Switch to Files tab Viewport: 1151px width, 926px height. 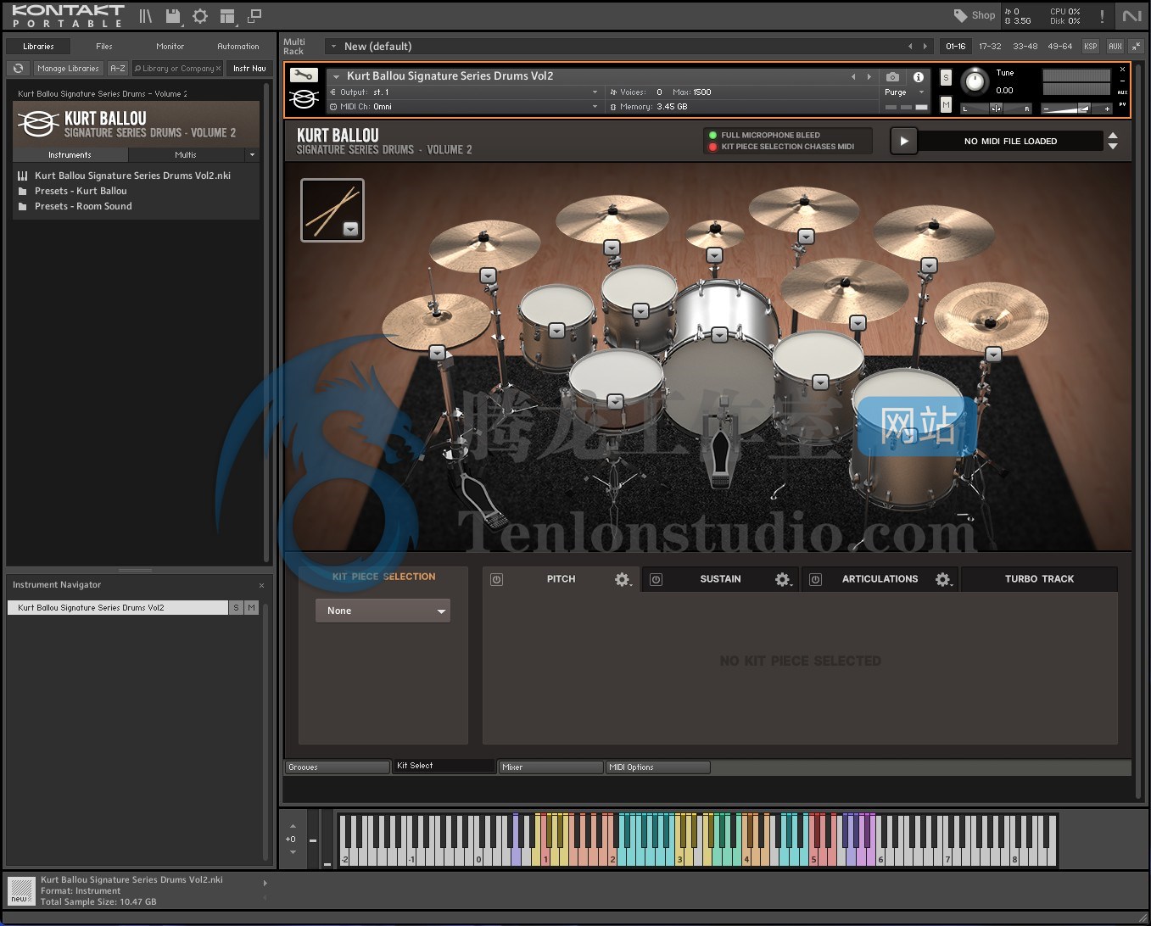[104, 47]
